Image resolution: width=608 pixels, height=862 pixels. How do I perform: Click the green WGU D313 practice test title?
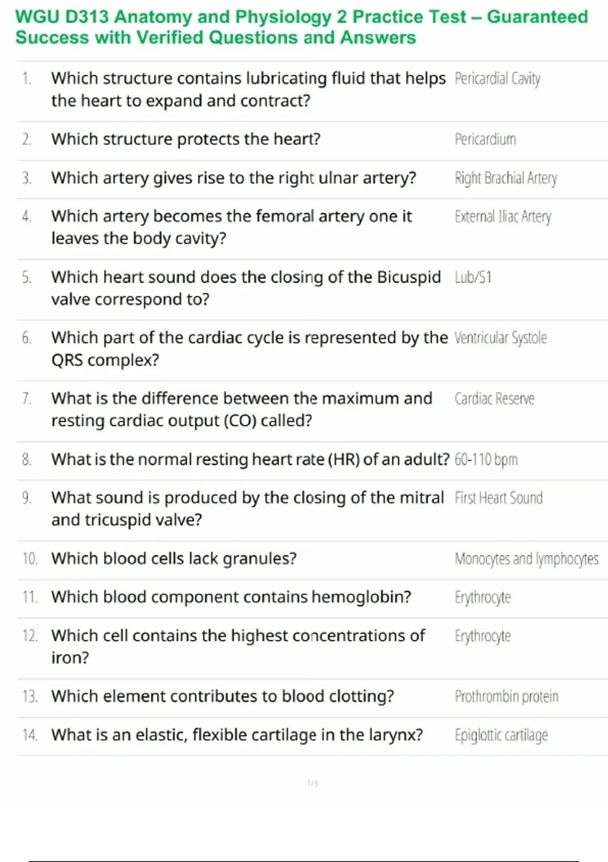(301, 27)
